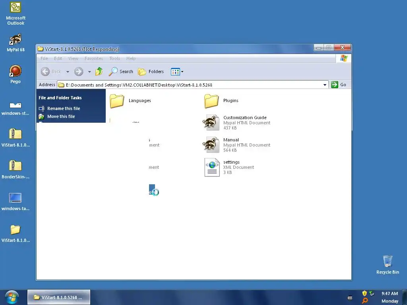The image size is (407, 305).
Task: Click the 9:47 AM taskbar clock
Action: click(x=390, y=293)
